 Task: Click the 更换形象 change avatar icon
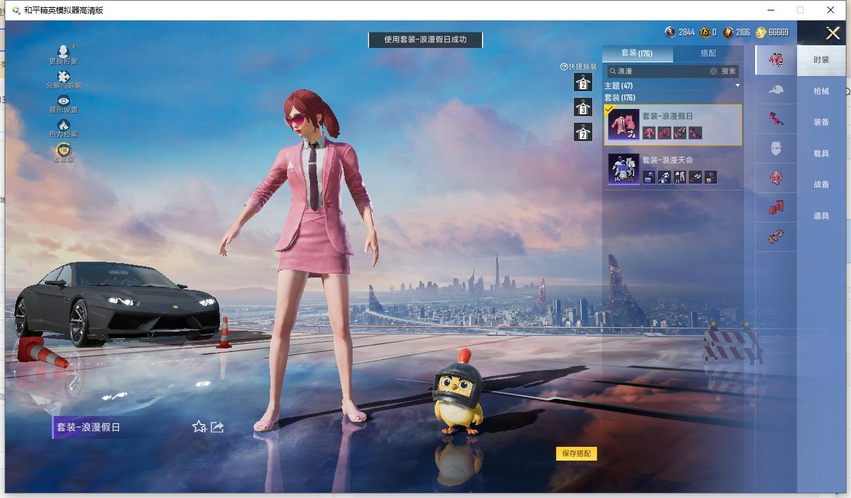(x=64, y=52)
